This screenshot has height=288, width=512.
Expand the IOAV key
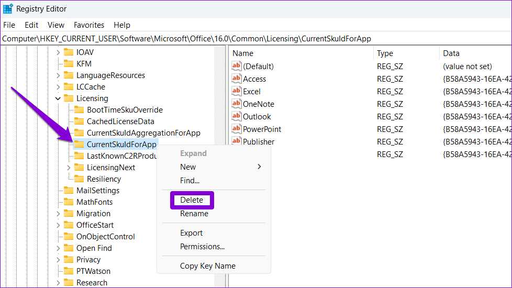point(58,52)
